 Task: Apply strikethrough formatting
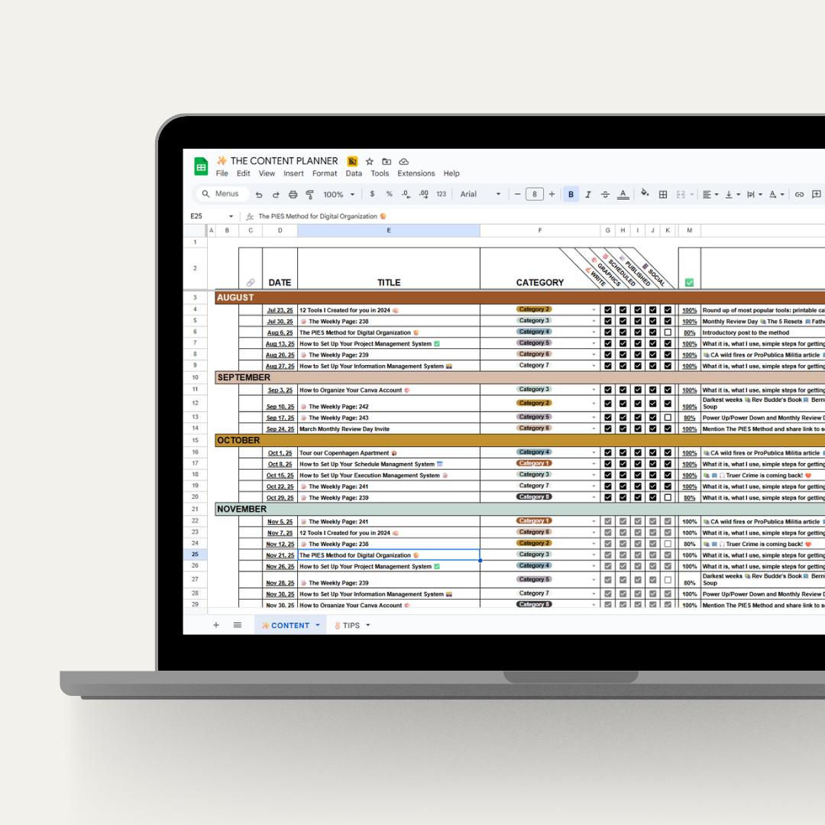[x=605, y=195]
